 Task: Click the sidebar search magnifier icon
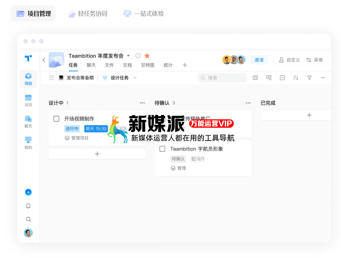click(28, 219)
